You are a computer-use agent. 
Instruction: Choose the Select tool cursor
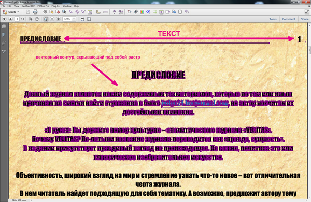[31, 19]
